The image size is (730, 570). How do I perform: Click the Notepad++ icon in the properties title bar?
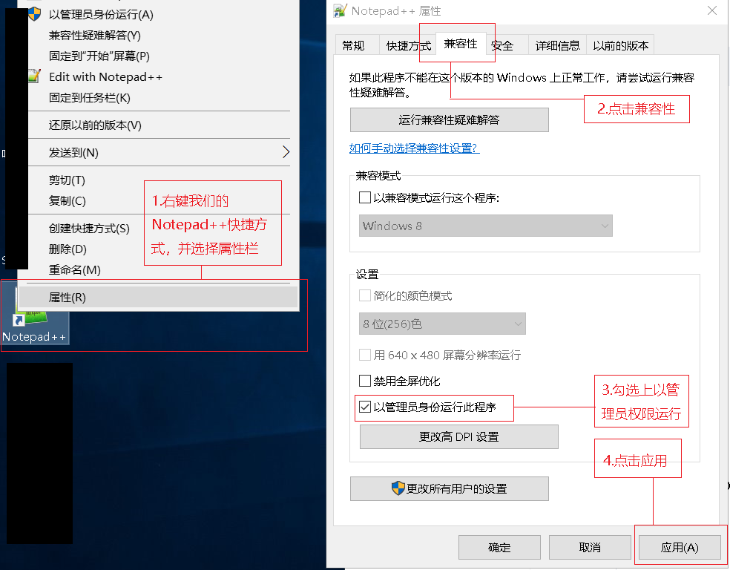[x=340, y=10]
